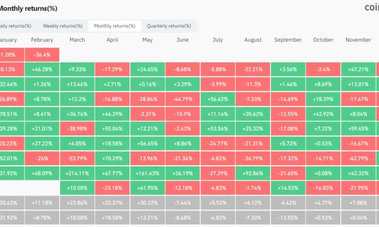Select the -34.79% August cell
The width and height of the screenshot is (379, 227).
click(x=253, y=158)
